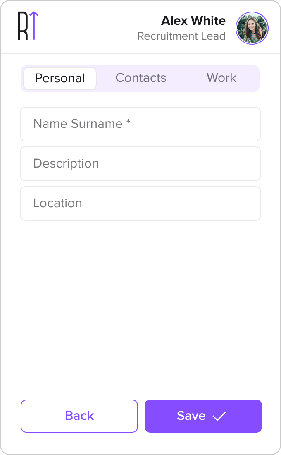The image size is (281, 455).
Task: Click the black letter R in the logo
Action: [x=22, y=26]
